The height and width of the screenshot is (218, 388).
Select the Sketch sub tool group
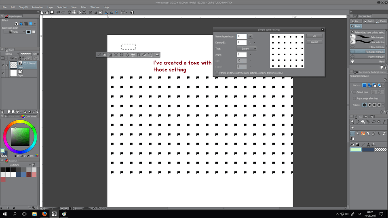pyautogui.click(x=369, y=21)
